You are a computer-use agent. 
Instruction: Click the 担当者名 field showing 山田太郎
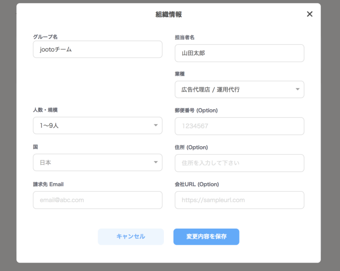pyautogui.click(x=239, y=53)
